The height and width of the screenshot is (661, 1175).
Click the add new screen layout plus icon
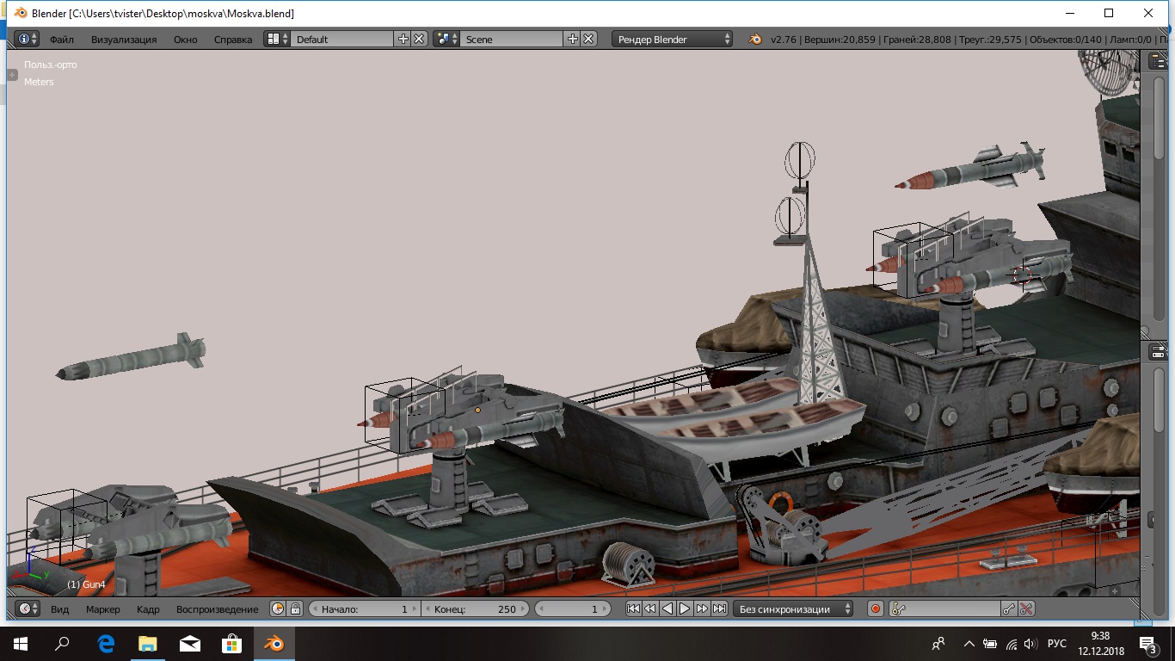pyautogui.click(x=403, y=39)
